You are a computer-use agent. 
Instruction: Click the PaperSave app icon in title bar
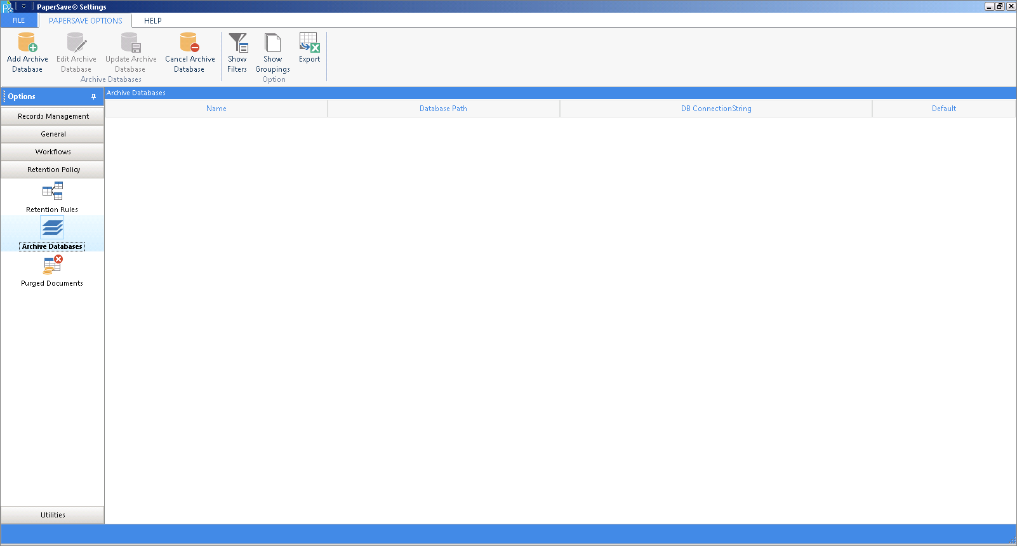pyautogui.click(x=8, y=7)
